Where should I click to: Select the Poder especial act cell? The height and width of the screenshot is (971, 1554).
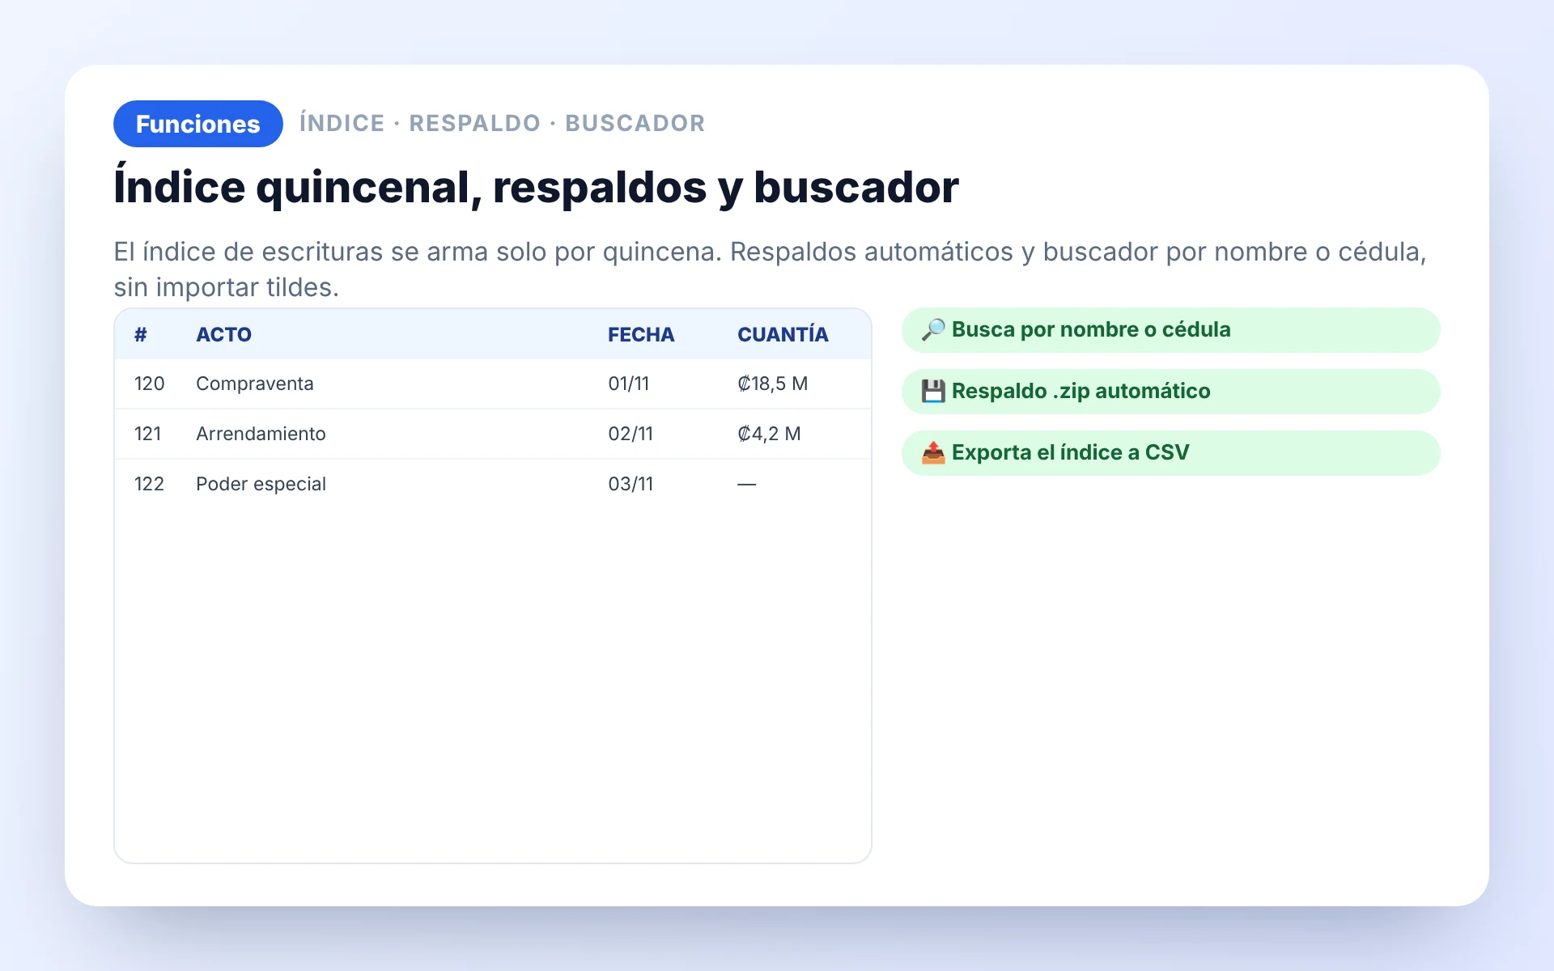point(261,484)
